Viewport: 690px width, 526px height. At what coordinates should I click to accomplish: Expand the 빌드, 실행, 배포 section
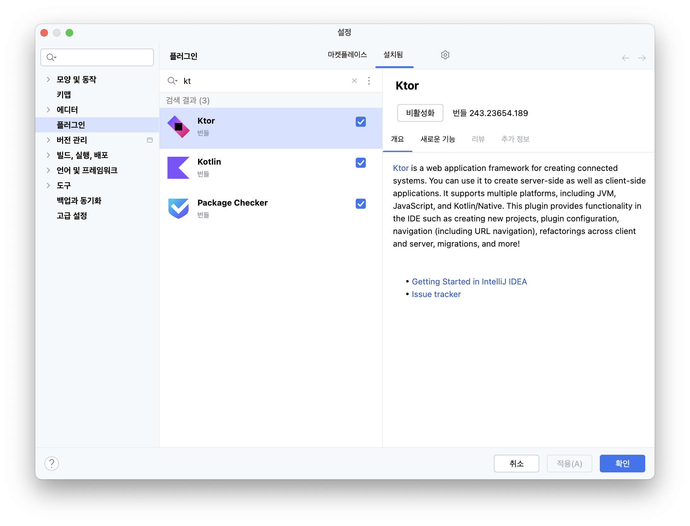tap(48, 155)
